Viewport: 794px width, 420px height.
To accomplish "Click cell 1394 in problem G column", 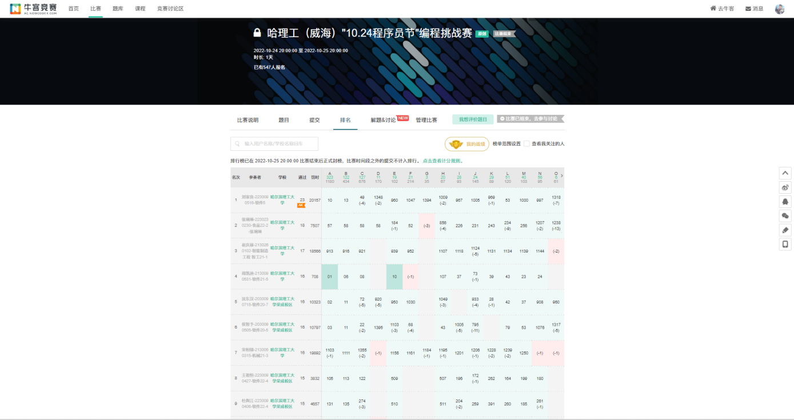I will 426,200.
